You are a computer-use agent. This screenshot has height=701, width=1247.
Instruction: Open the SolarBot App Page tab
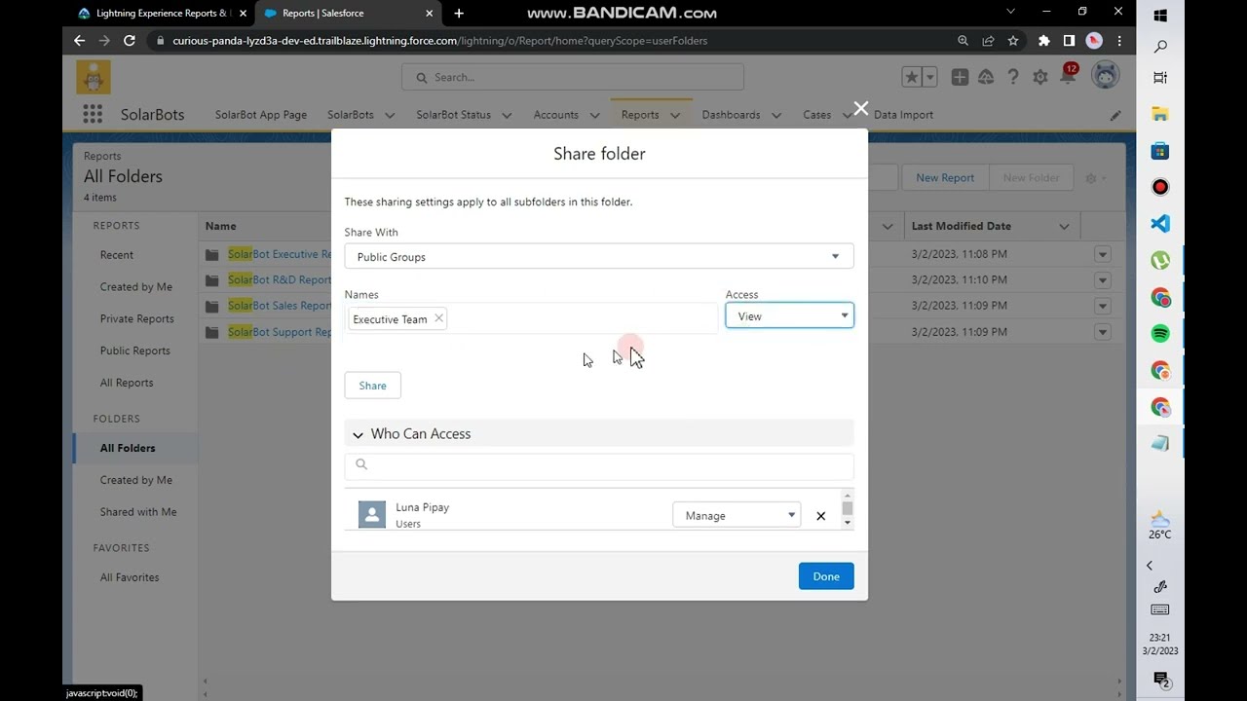pos(261,115)
